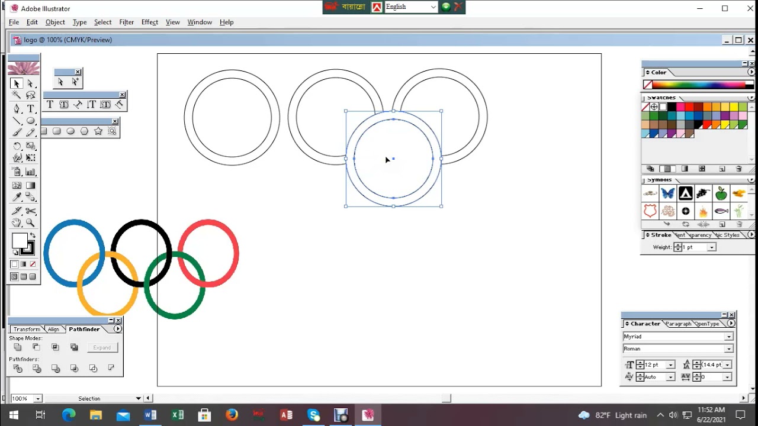Click the Expand button in Pathfinder

102,347
